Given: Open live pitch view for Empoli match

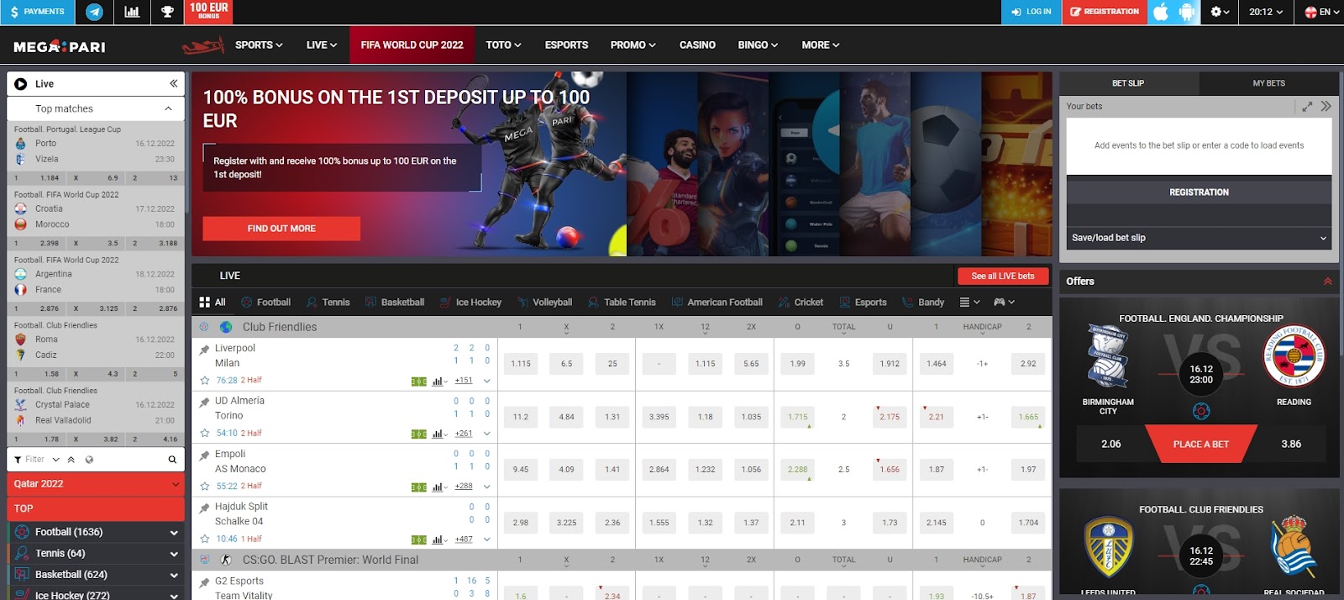Looking at the screenshot, I should 418,487.
